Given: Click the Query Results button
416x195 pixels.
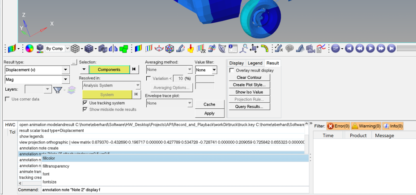Looking at the screenshot, I should click(x=249, y=106).
